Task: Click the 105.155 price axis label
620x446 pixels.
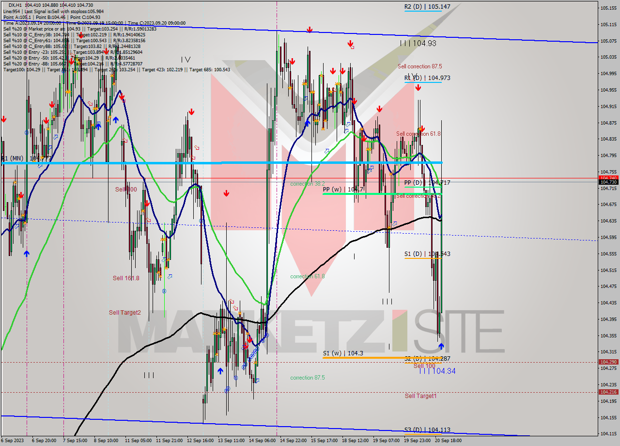Action: (608, 8)
